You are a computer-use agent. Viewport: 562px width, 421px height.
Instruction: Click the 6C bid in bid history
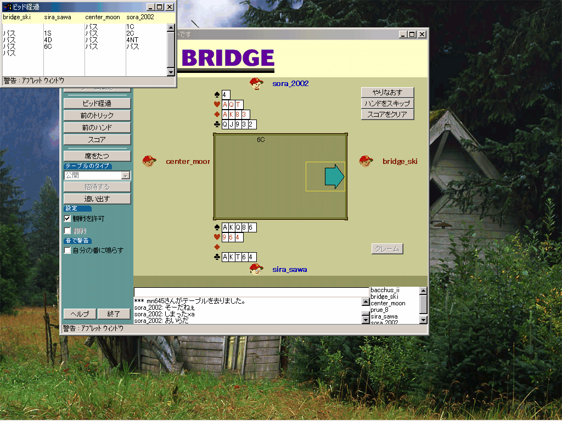(x=48, y=47)
